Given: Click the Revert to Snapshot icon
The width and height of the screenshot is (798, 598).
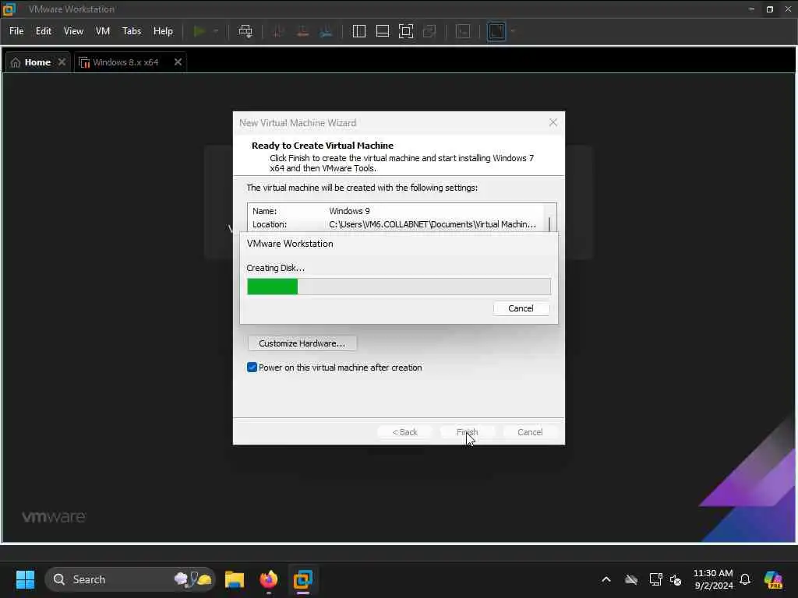Looking at the screenshot, I should pyautogui.click(x=302, y=31).
